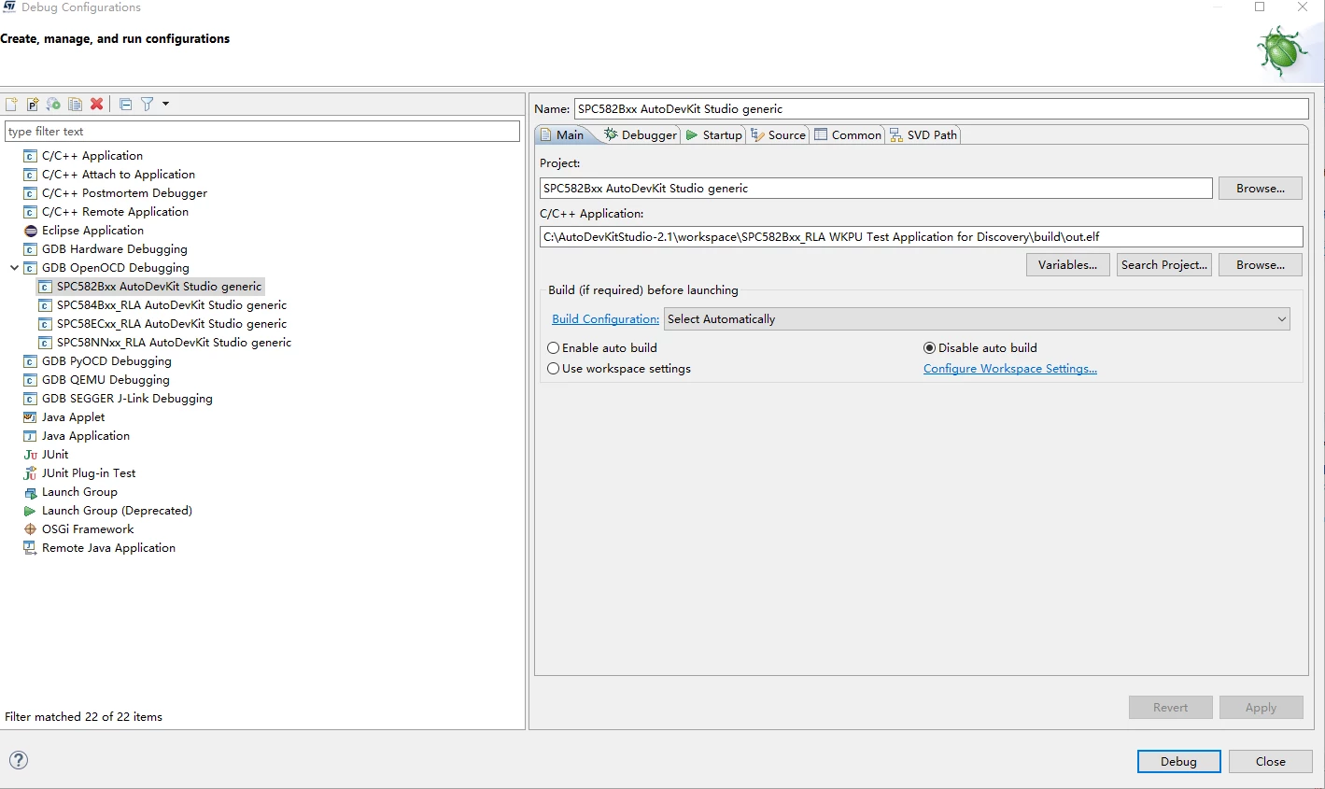The image size is (1325, 789).
Task: Delete selected configuration with red X
Action: pos(96,104)
